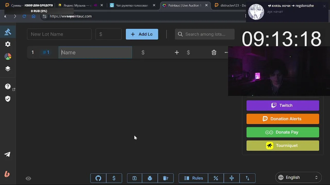Viewport: 330px width, 185px height.
Task: Open the auction gavel page in sidebar
Action: (x=8, y=32)
